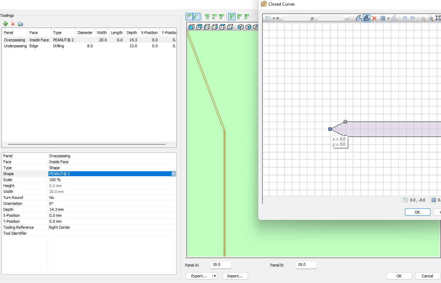Sort toolings by the Panel column header
The height and width of the screenshot is (283, 441).
point(15,33)
